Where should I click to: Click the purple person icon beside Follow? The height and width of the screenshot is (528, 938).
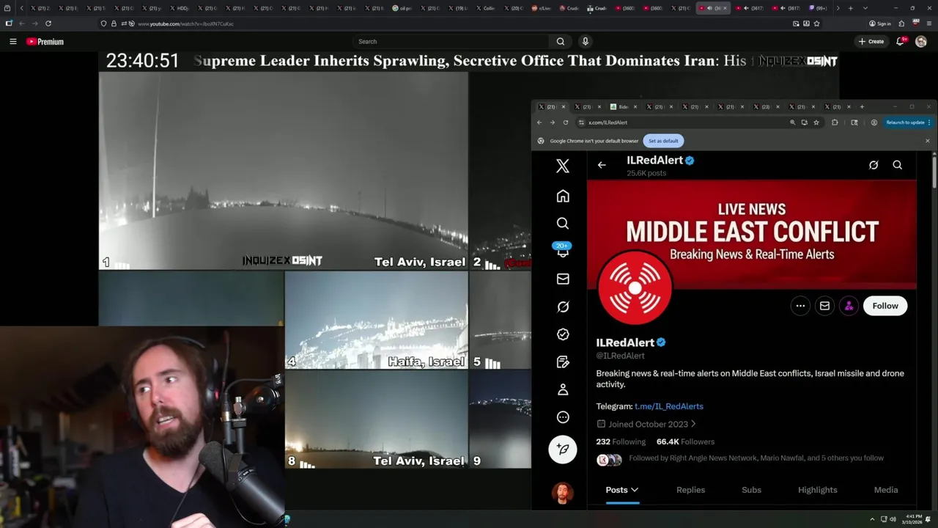[849, 306]
